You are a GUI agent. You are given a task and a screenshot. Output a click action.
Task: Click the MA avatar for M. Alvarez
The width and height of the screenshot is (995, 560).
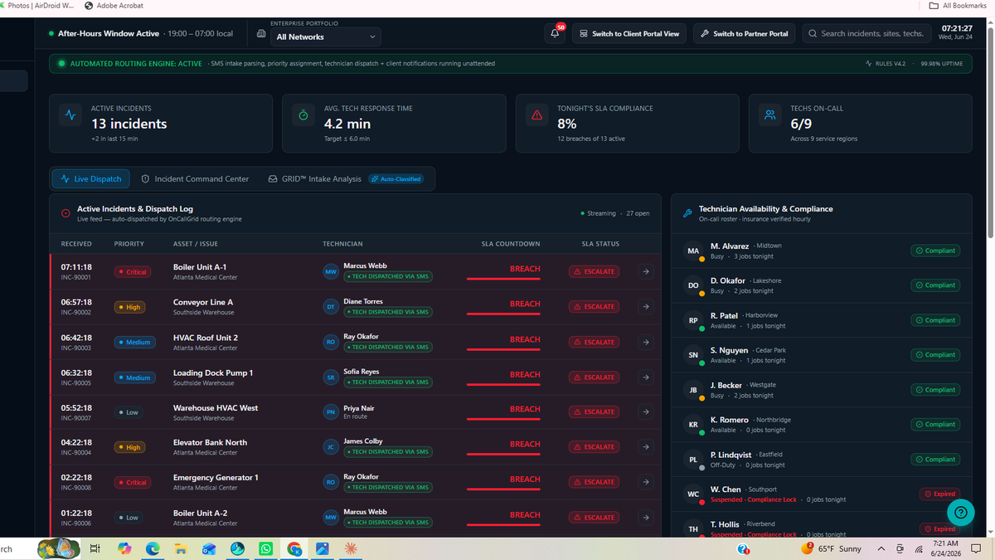[693, 251]
